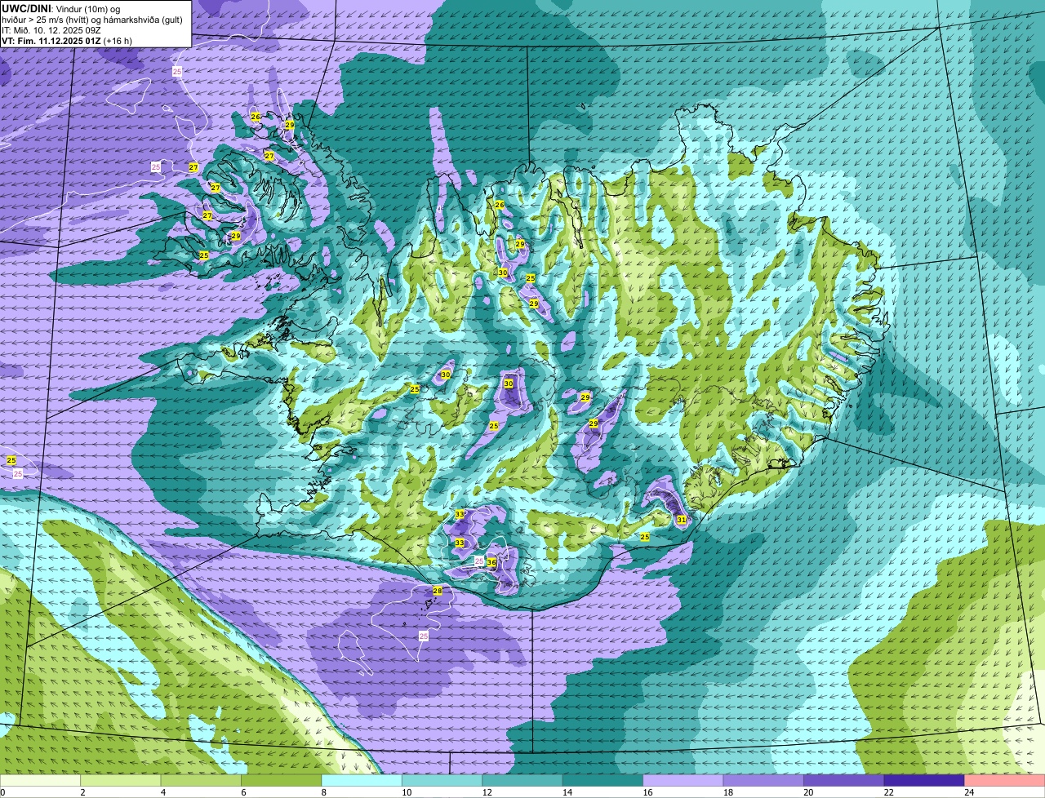Click the legend color band between 0 and 2
Image resolution: width=1045 pixels, height=798 pixels.
tap(42, 780)
